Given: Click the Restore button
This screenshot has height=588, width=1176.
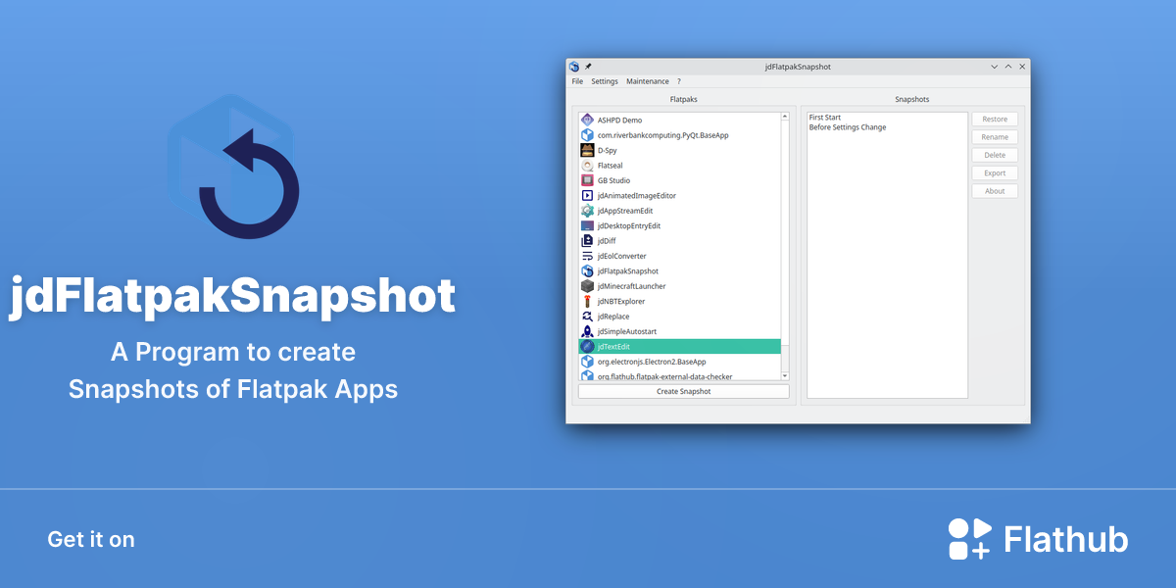Looking at the screenshot, I should tap(995, 120).
